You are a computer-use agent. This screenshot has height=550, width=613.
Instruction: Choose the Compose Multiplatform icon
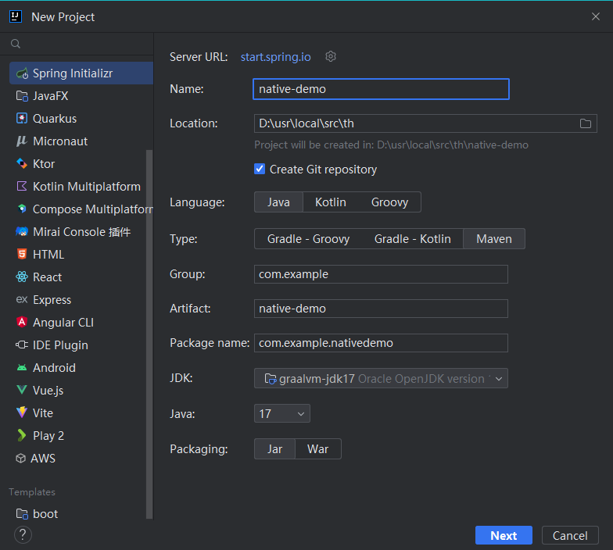click(x=22, y=209)
